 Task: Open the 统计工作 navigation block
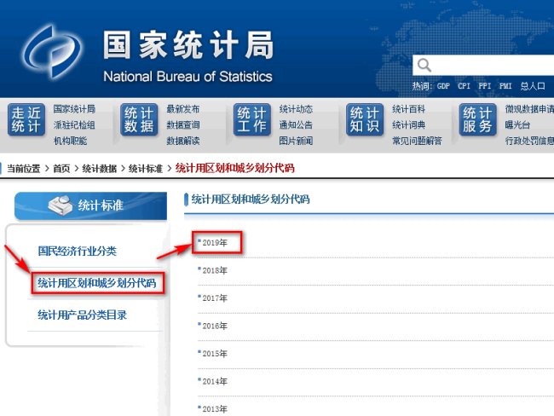click(x=251, y=120)
